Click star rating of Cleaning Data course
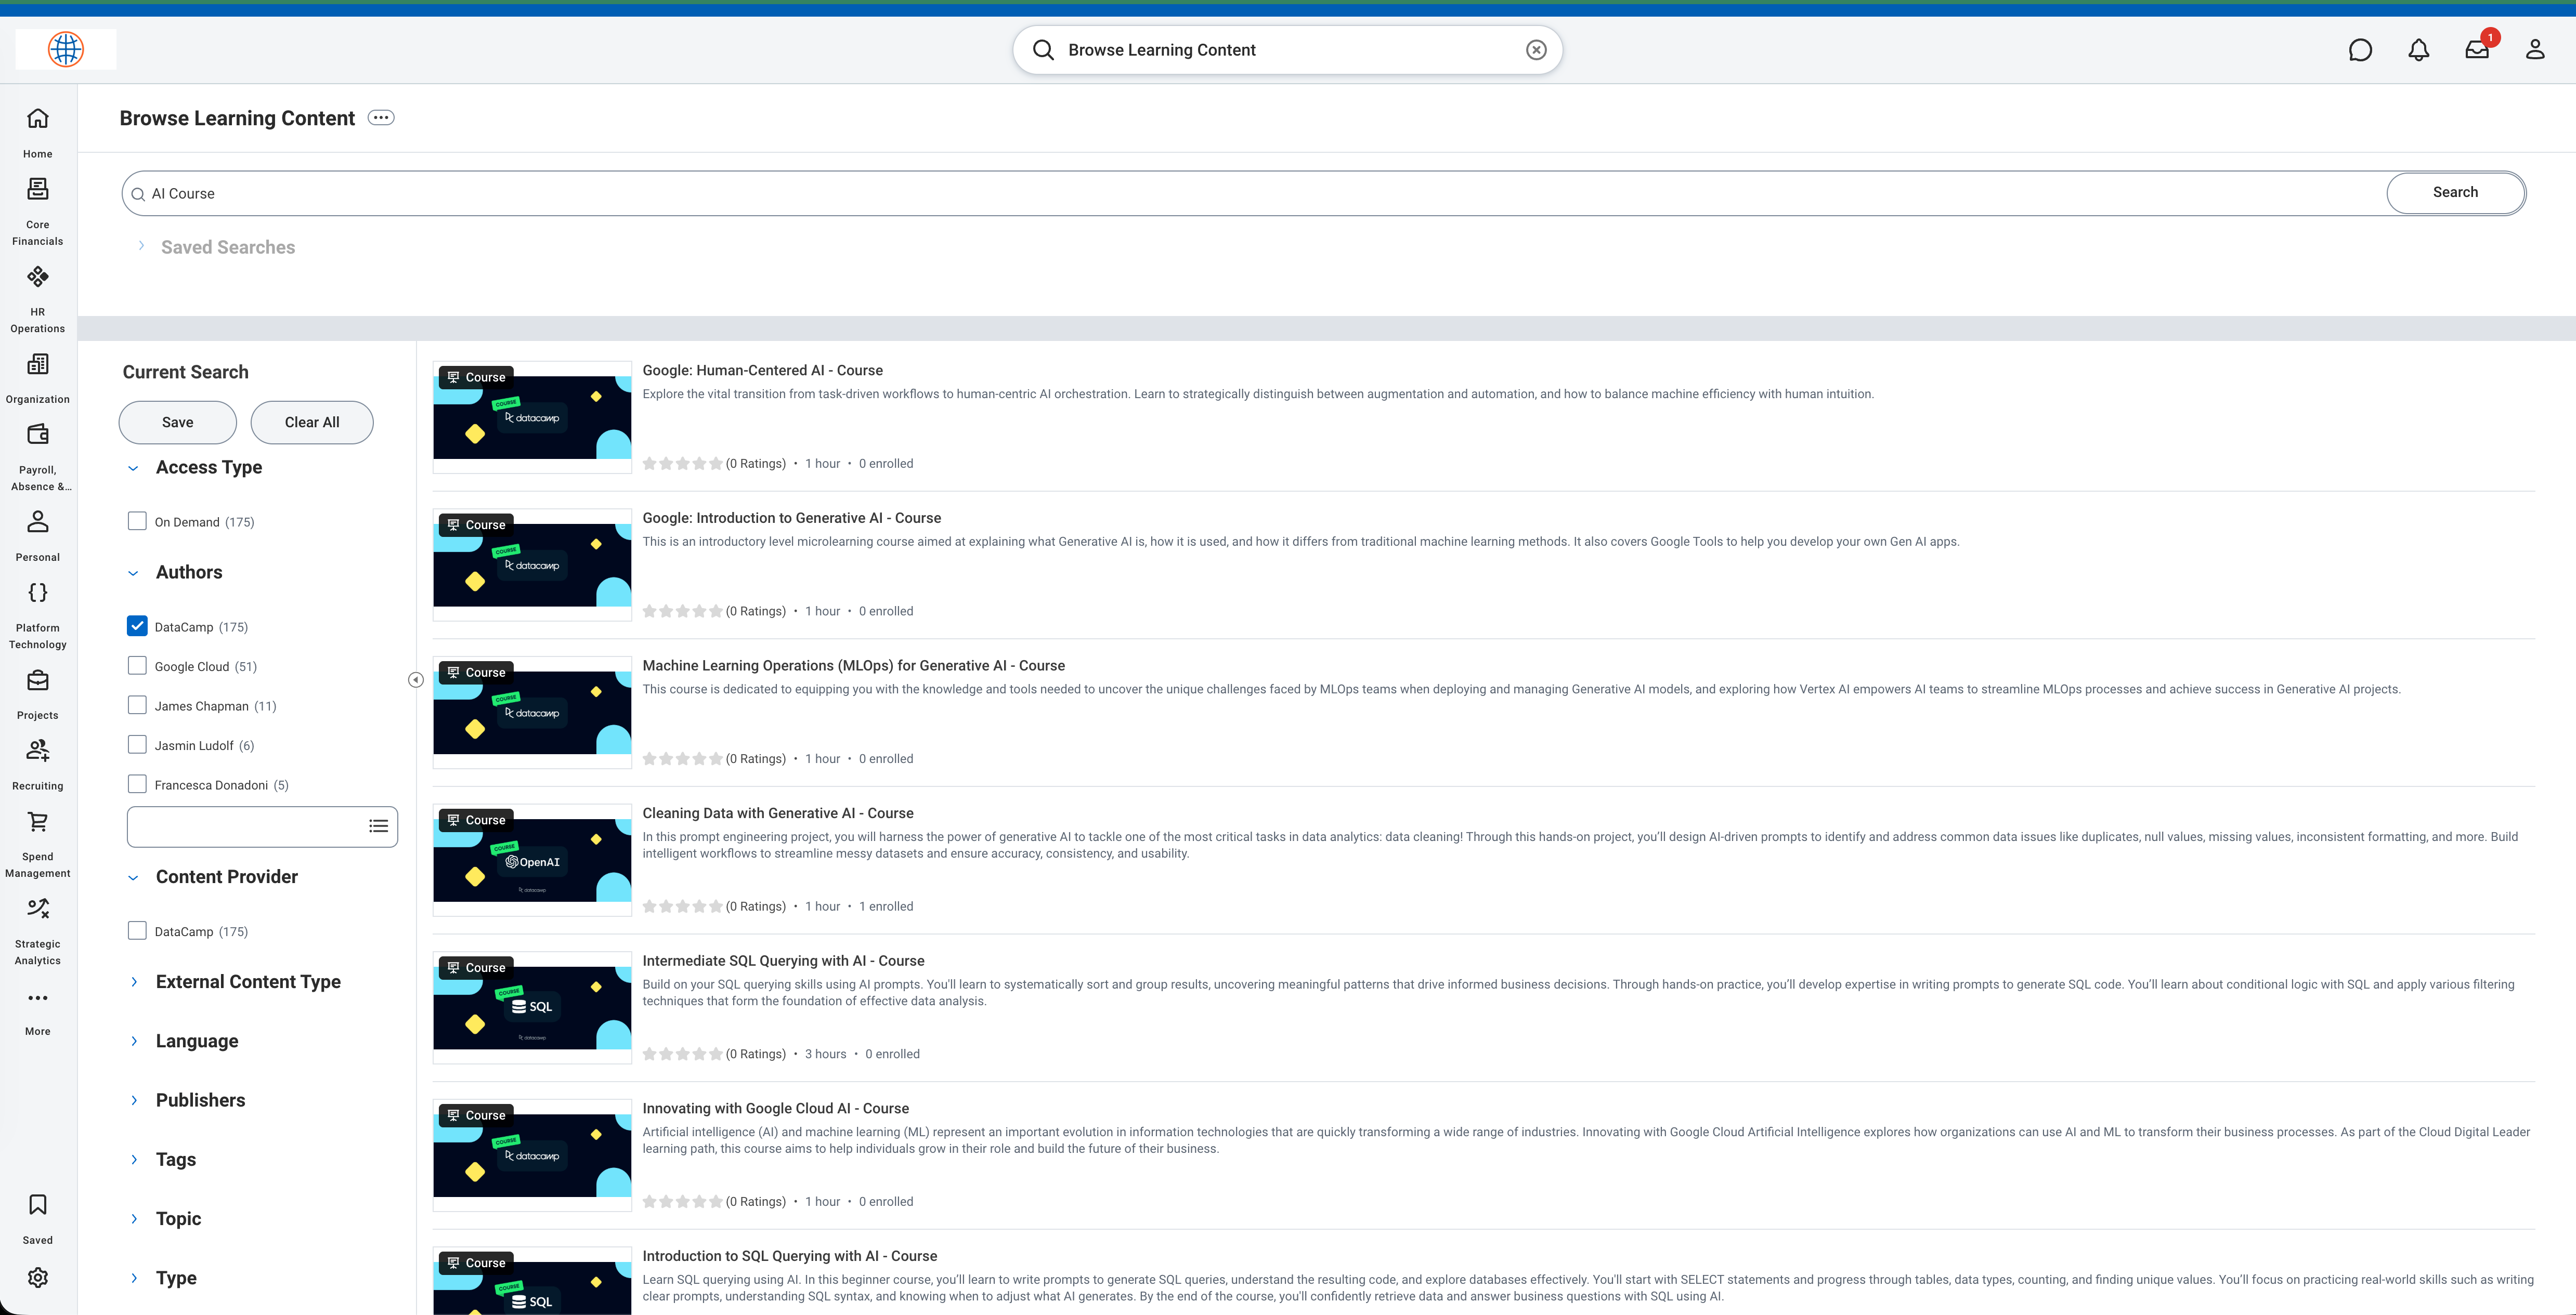Image resolution: width=2576 pixels, height=1315 pixels. [x=682, y=906]
